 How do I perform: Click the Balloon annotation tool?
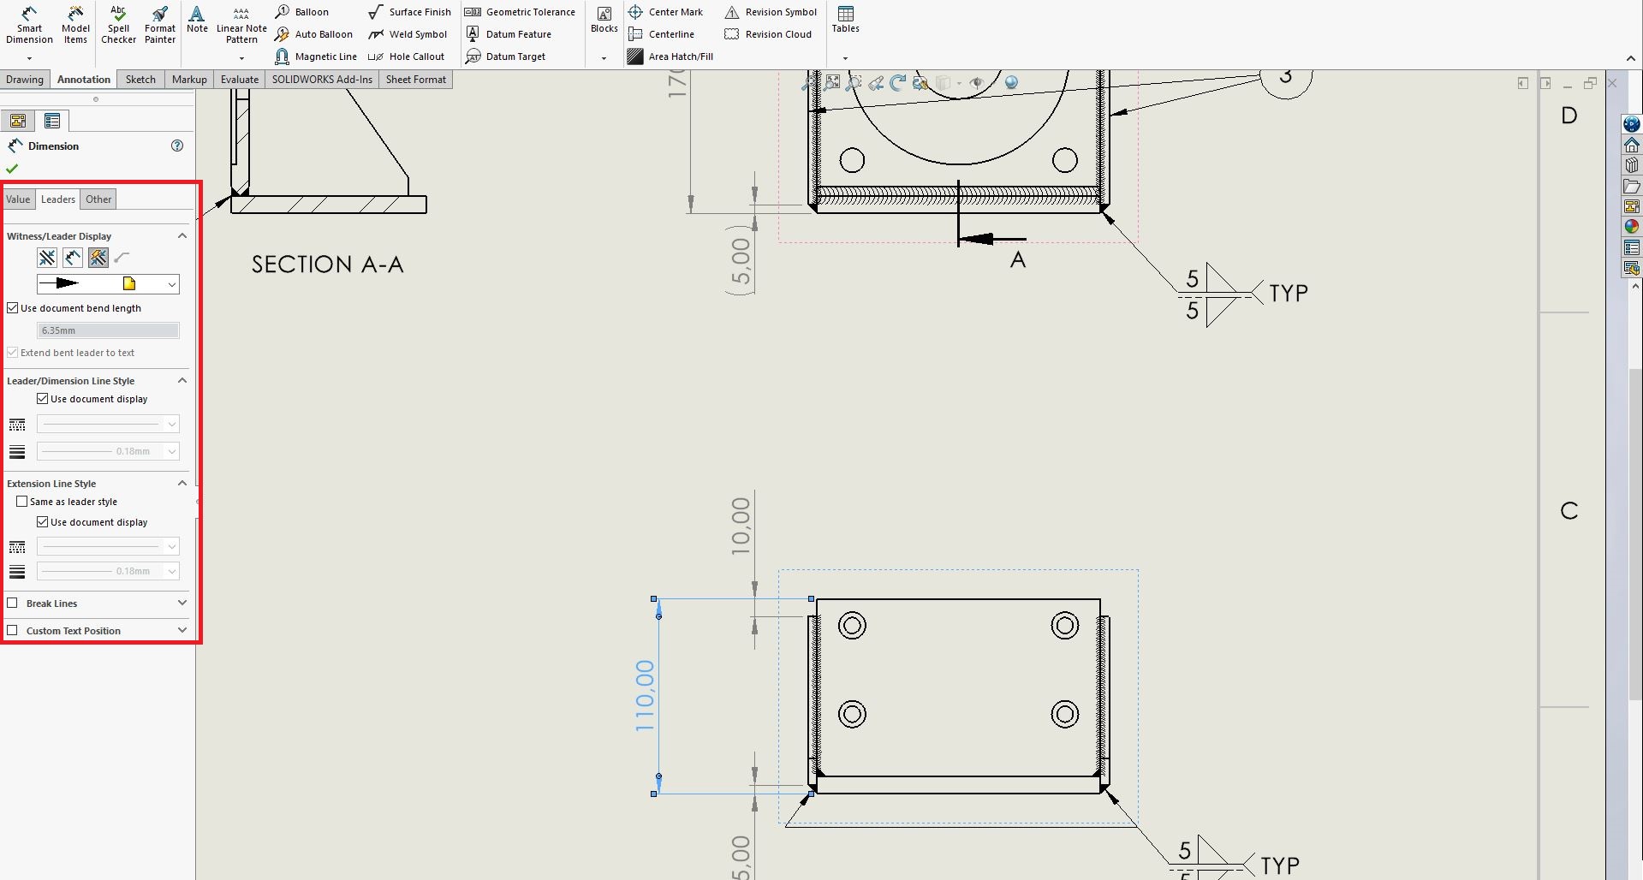point(302,12)
